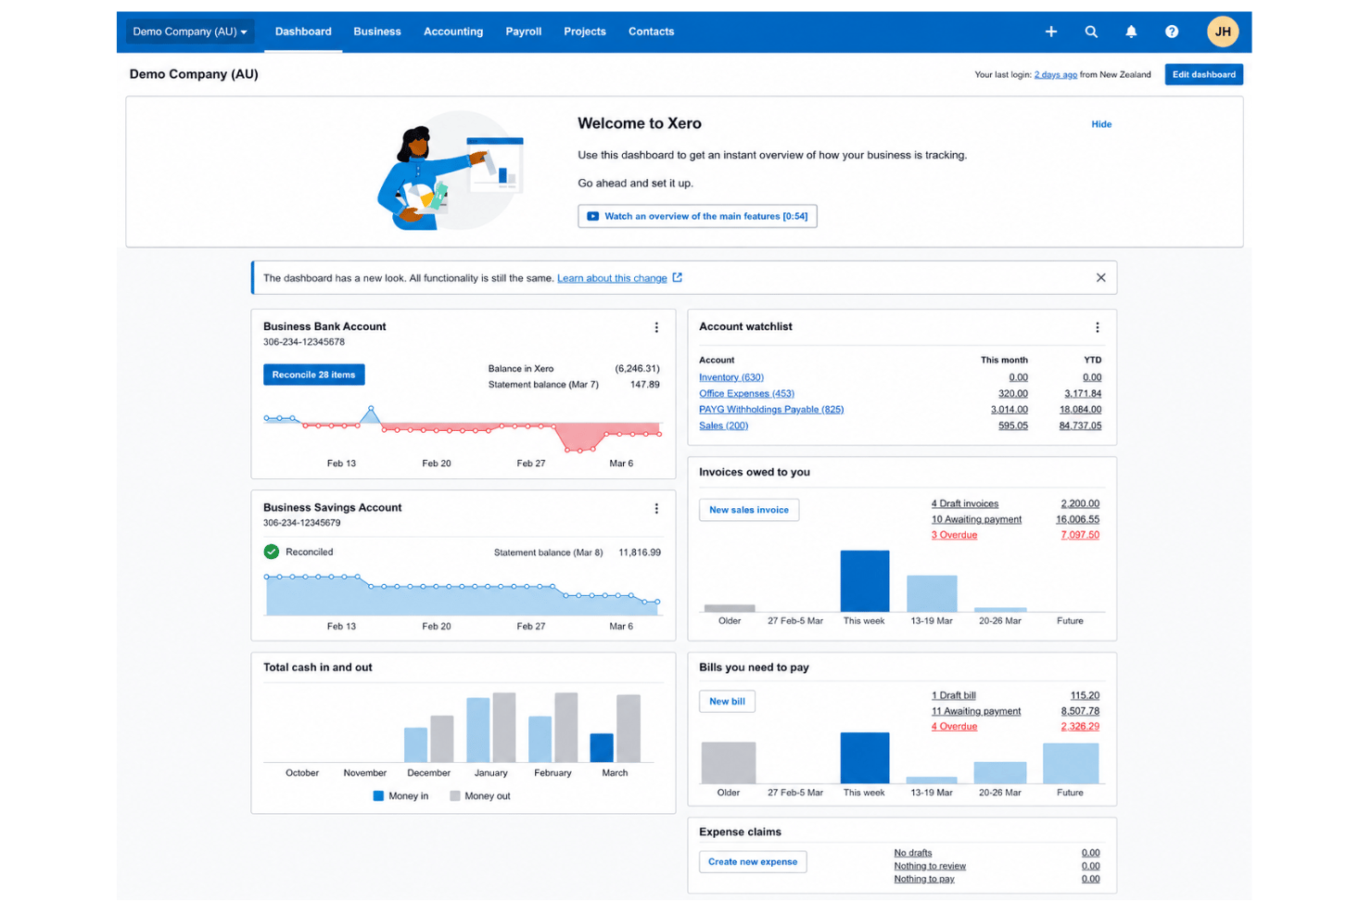Click the March money in bar
This screenshot has height=915, width=1372.
[602, 748]
